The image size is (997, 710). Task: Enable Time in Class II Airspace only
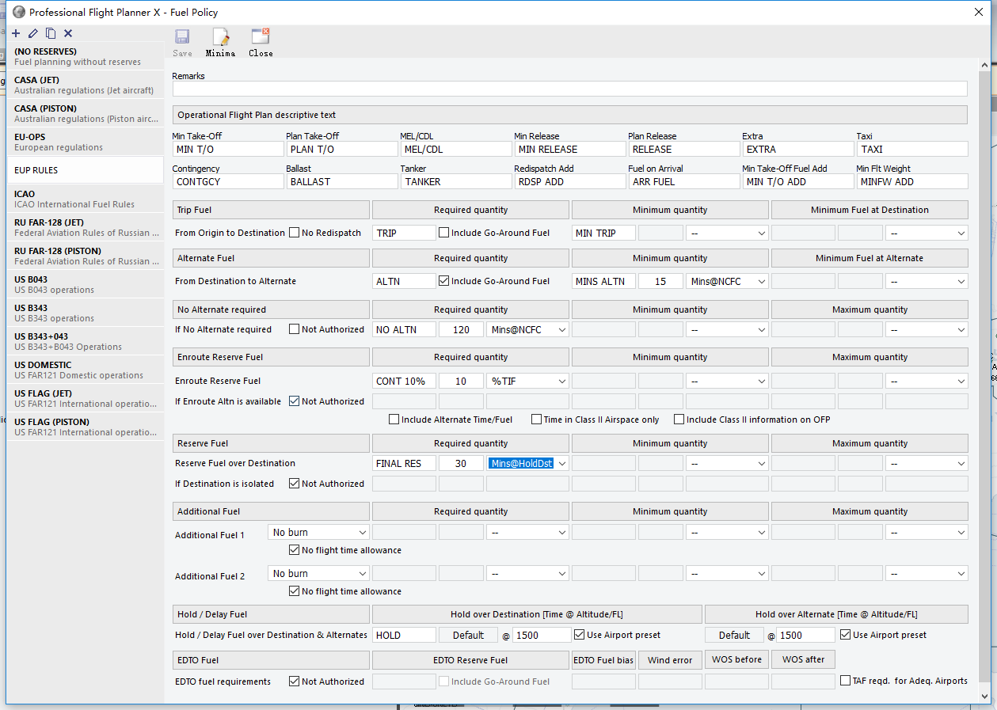536,420
